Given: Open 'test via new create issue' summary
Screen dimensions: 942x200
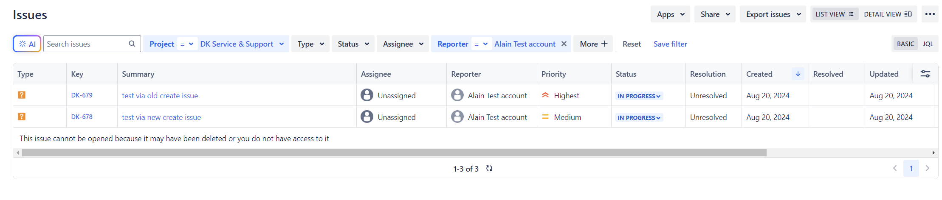Looking at the screenshot, I should click(161, 117).
